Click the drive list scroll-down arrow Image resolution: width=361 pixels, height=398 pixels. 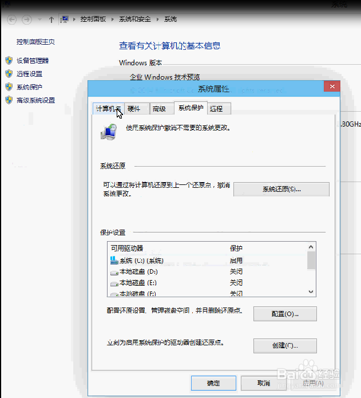(311, 292)
